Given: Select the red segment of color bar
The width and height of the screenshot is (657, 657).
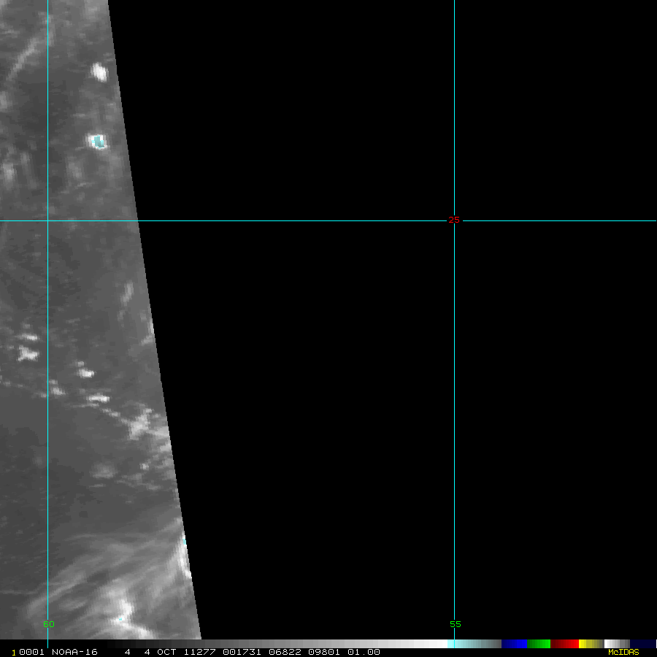Looking at the screenshot, I should [x=564, y=644].
